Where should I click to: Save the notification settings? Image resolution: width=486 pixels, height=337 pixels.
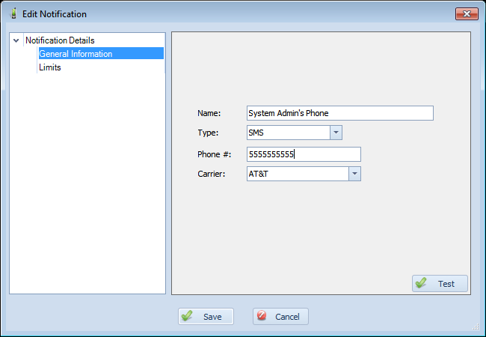(x=206, y=317)
